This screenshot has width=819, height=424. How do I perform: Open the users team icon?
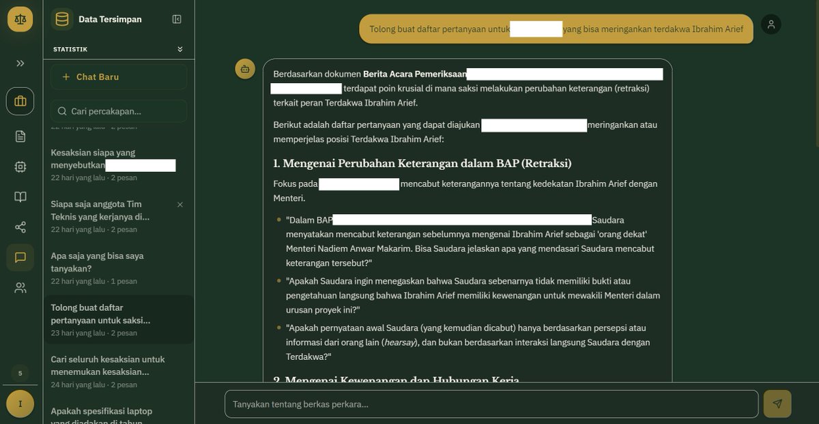click(20, 288)
